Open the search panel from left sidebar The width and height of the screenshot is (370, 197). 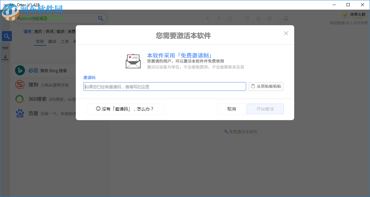coord(7,36)
